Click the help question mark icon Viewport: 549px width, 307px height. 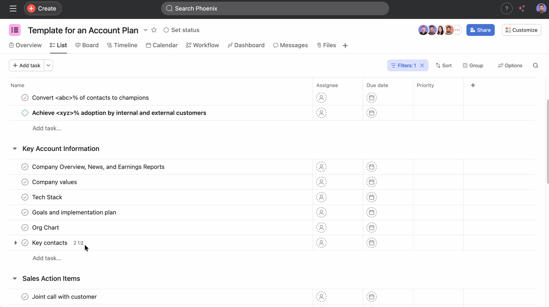tap(506, 8)
